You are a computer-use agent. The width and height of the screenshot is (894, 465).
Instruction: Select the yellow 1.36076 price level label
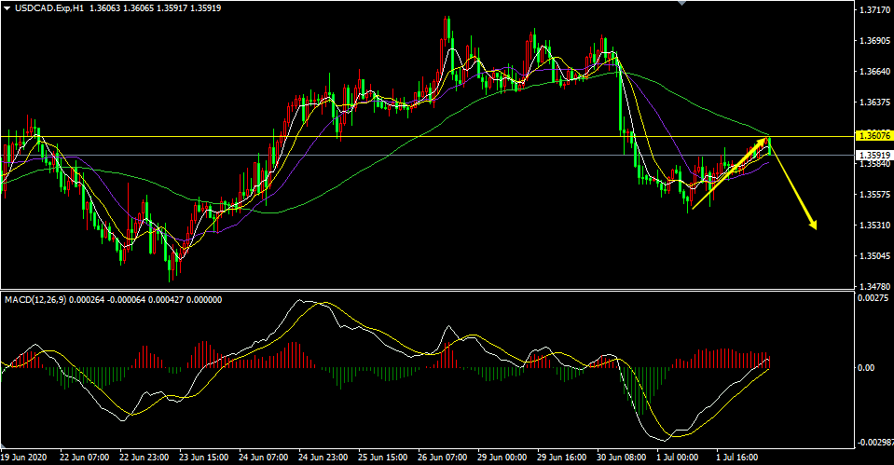pyautogui.click(x=873, y=136)
